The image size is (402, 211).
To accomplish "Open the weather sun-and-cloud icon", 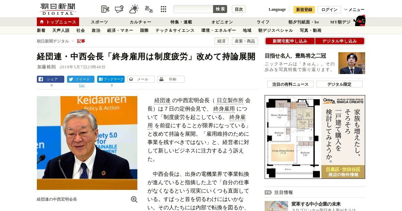I will click(x=134, y=9).
